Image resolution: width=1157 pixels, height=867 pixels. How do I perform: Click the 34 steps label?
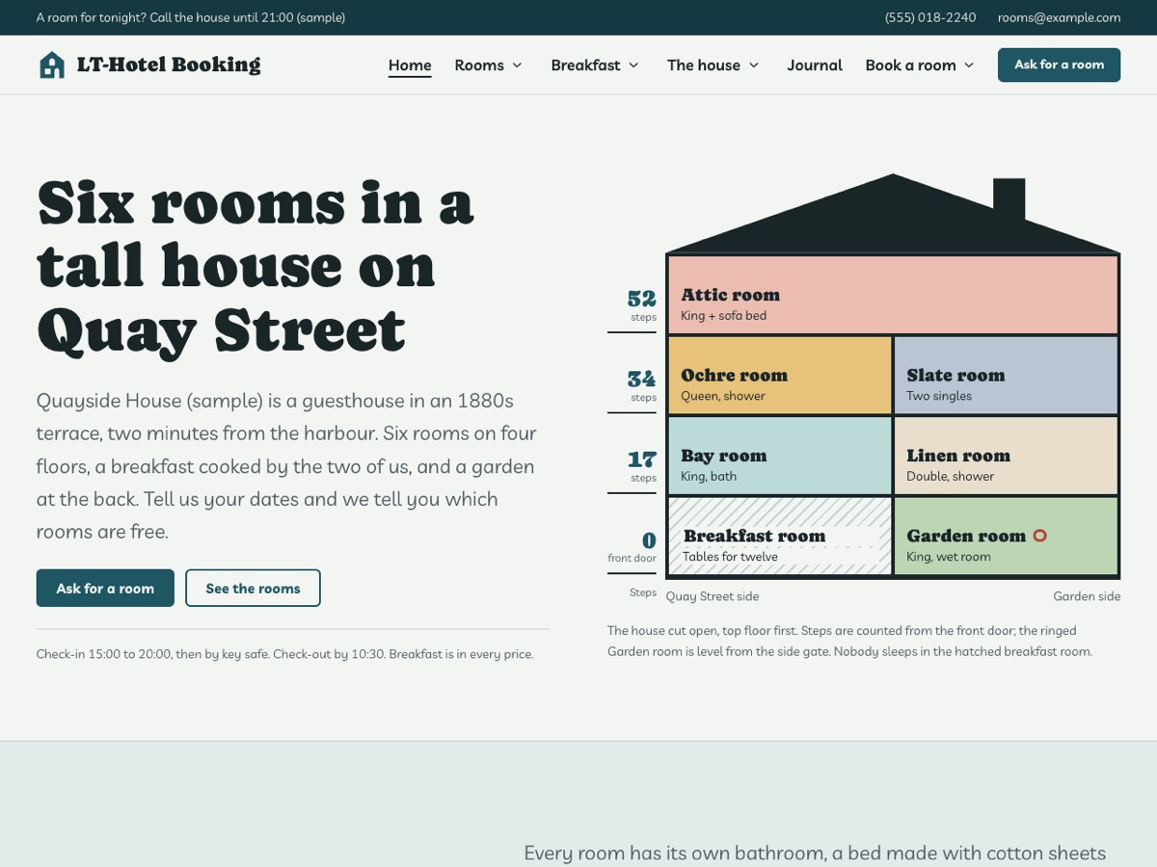tap(641, 385)
